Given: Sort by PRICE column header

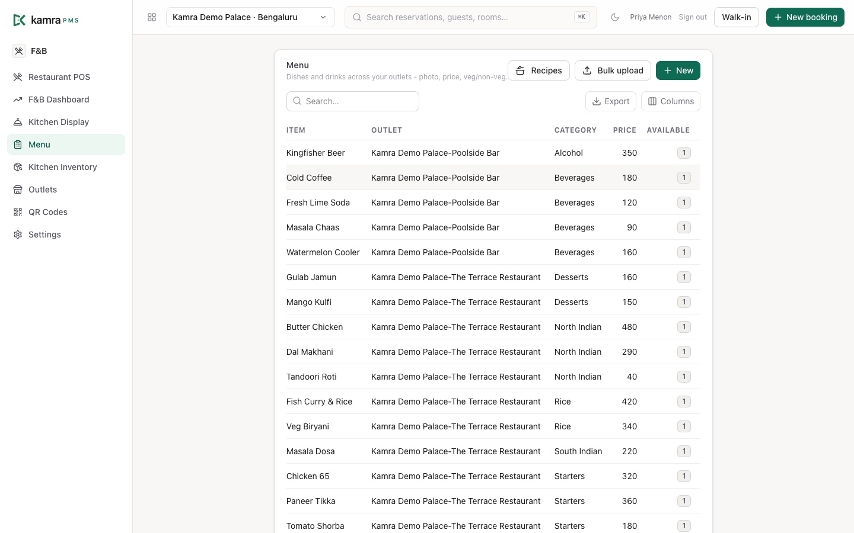Looking at the screenshot, I should point(624,130).
